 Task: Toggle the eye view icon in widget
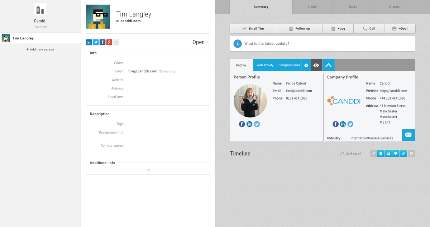[x=316, y=65]
